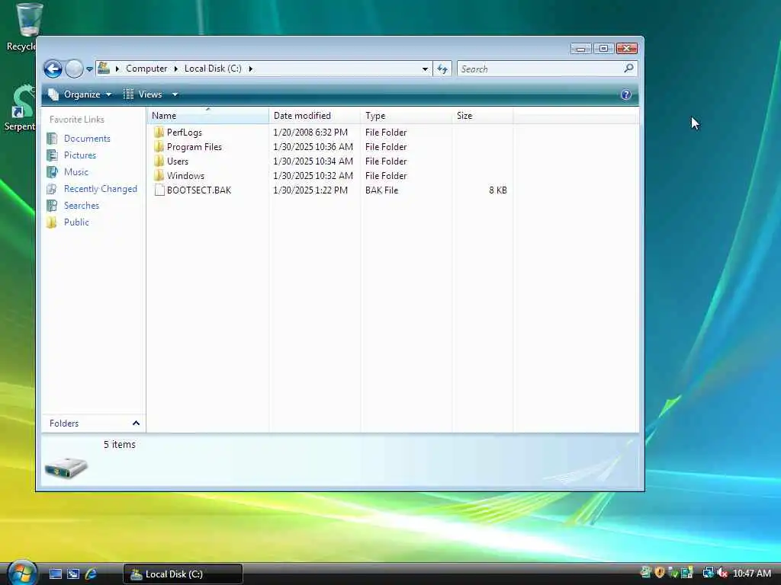Click the network tray icon
The image size is (781, 585).
pos(707,573)
